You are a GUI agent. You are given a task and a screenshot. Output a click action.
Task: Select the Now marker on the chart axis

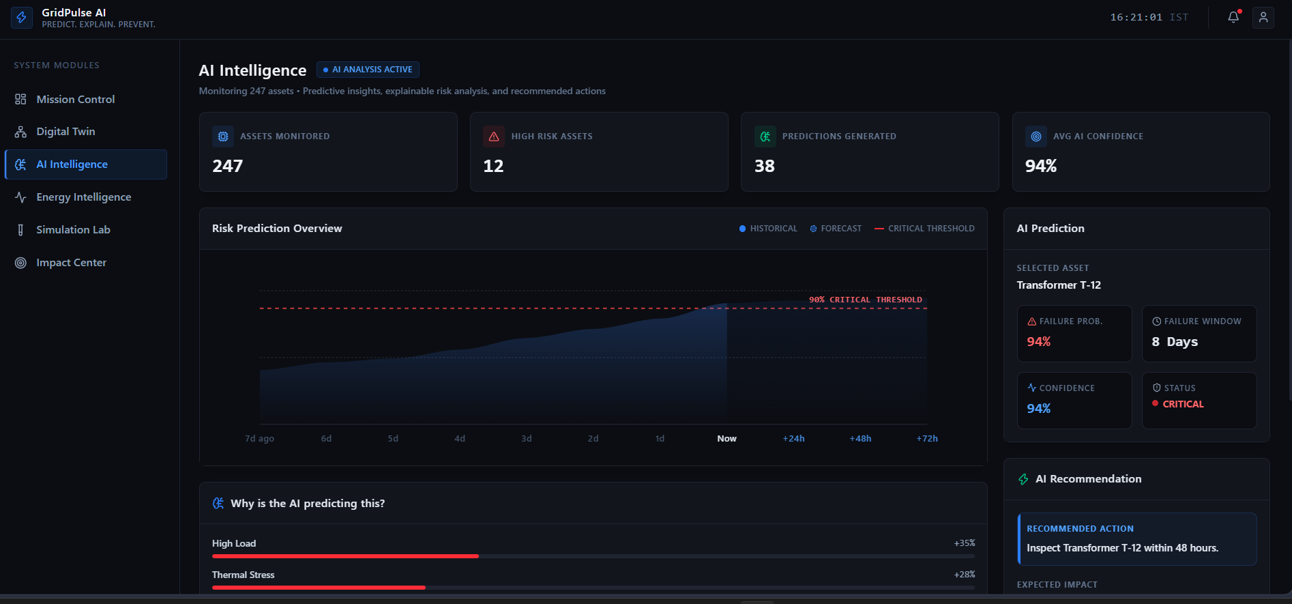726,439
